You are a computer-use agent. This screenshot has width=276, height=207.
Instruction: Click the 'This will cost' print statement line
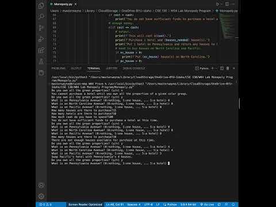tap(143, 36)
